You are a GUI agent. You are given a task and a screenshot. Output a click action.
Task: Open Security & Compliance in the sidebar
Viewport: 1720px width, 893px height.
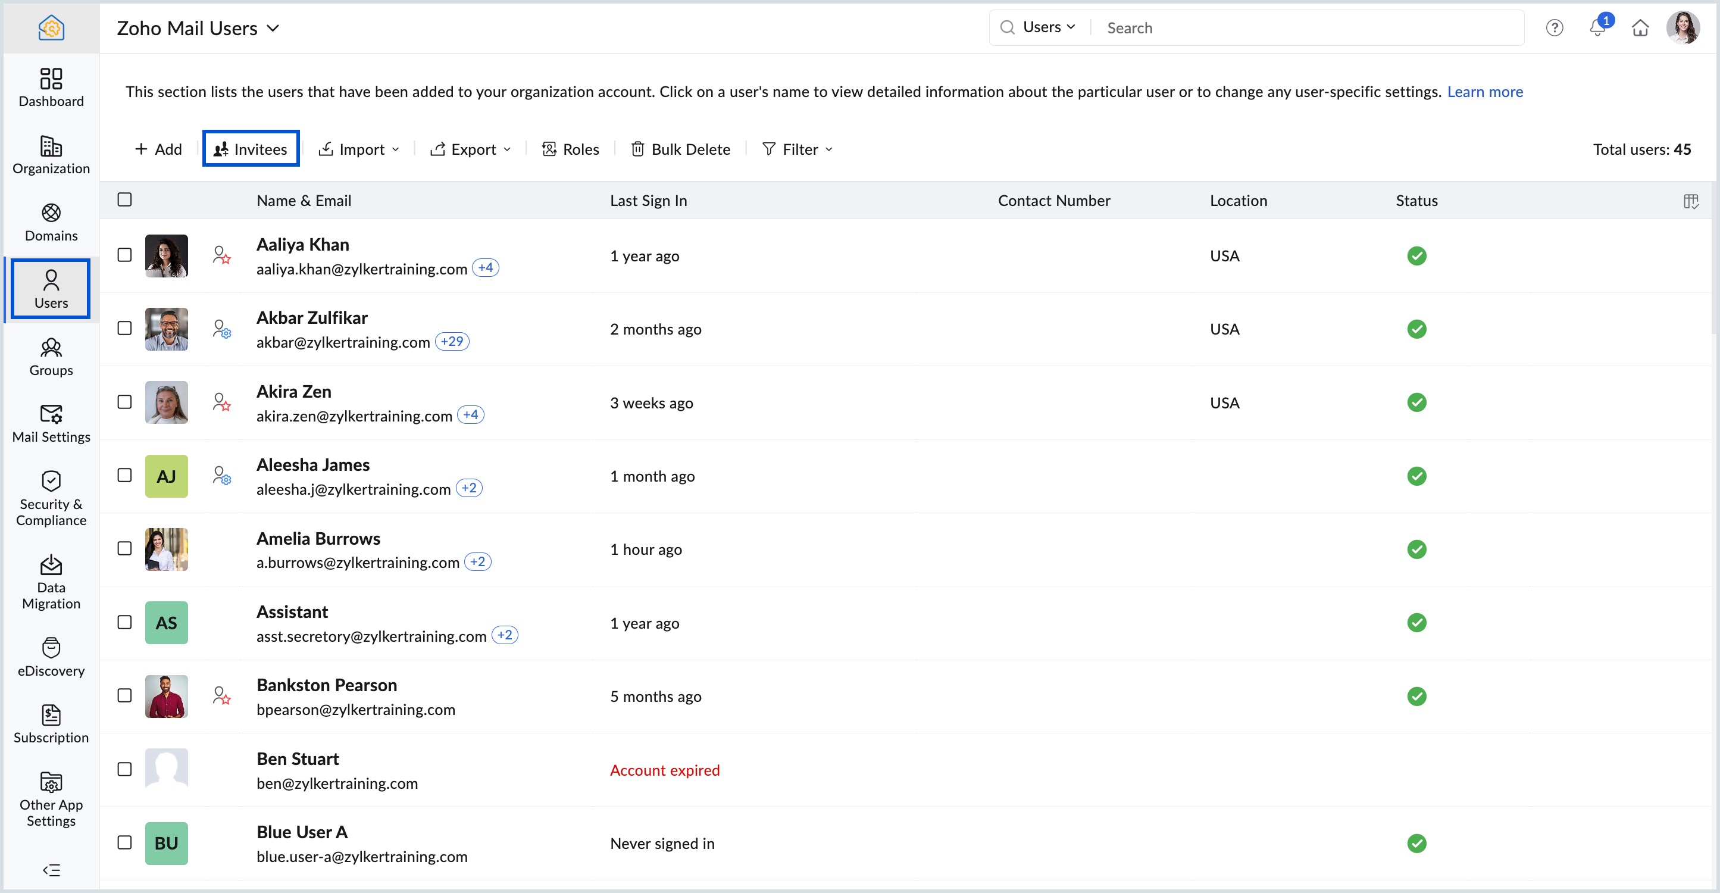(x=51, y=498)
